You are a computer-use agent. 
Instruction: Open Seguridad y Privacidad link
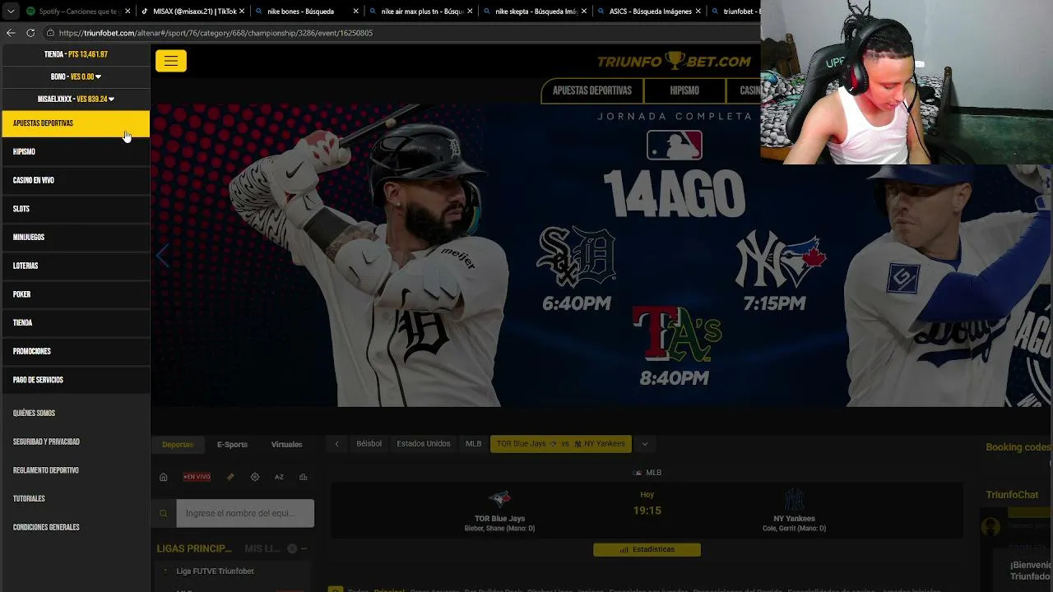coord(46,442)
